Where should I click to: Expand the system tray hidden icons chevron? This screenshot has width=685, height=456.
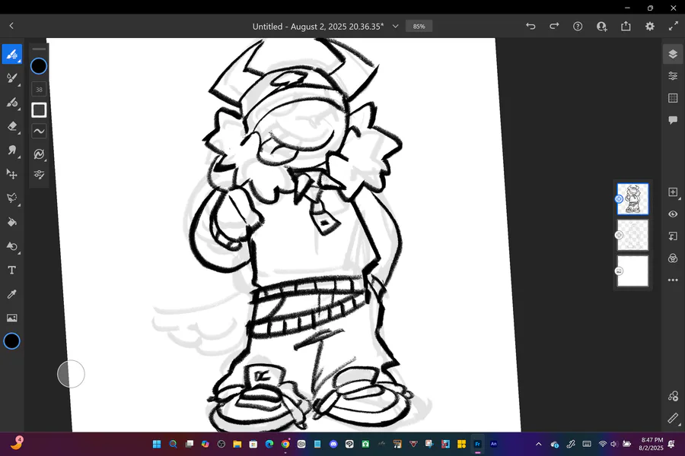[x=539, y=444]
